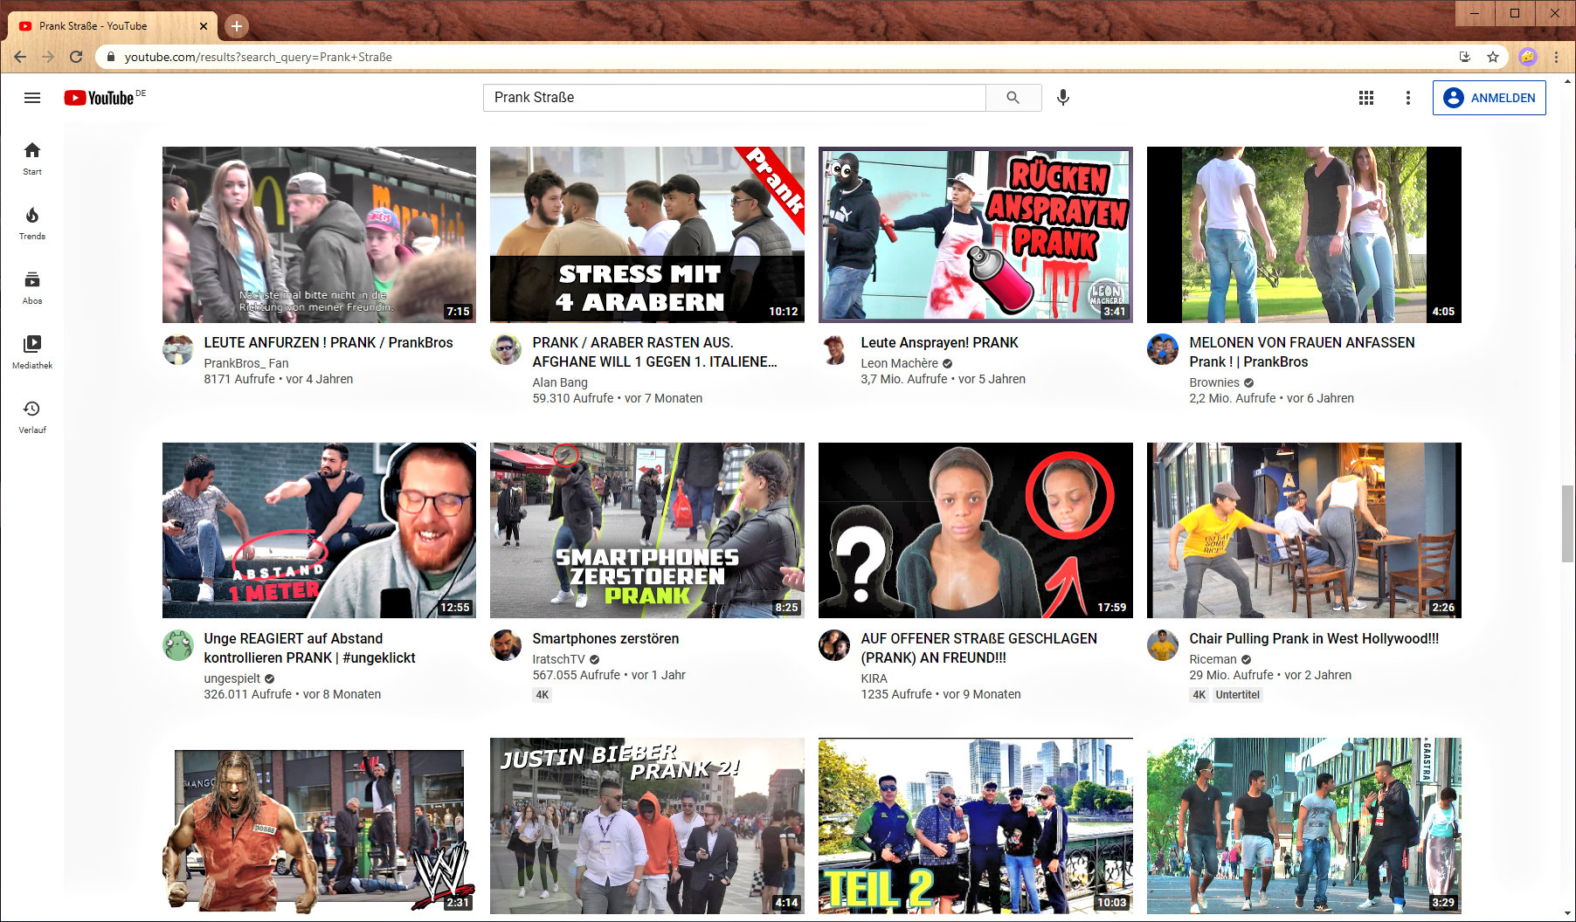Click the YouTube logo
The width and height of the screenshot is (1576, 922).
tap(99, 98)
